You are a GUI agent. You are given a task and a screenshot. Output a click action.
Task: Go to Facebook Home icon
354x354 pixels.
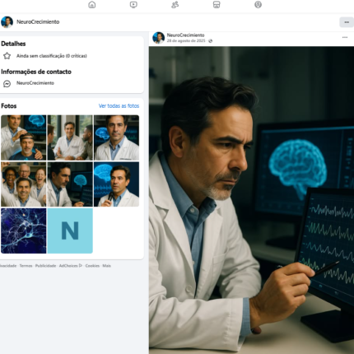[x=92, y=5]
